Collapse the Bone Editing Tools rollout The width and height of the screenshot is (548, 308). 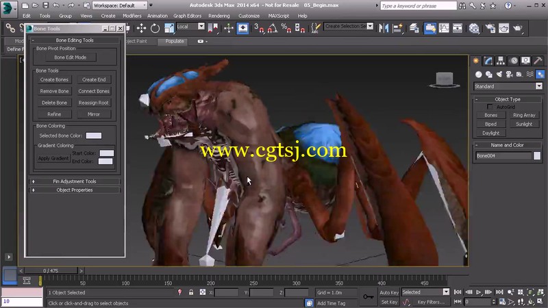pyautogui.click(x=75, y=40)
